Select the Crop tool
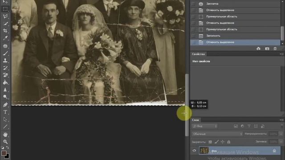 click(x=5, y=31)
